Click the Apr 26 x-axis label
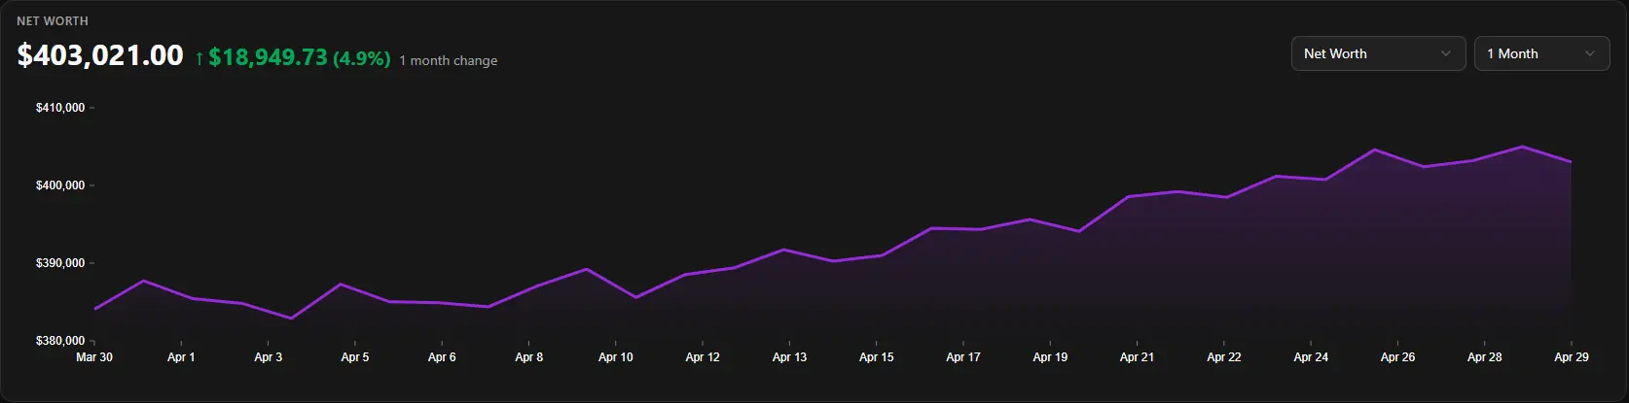1629x403 pixels. (1397, 357)
